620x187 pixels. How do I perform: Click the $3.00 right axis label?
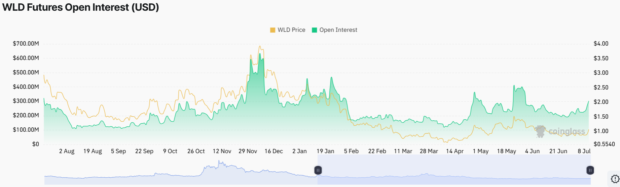click(601, 73)
